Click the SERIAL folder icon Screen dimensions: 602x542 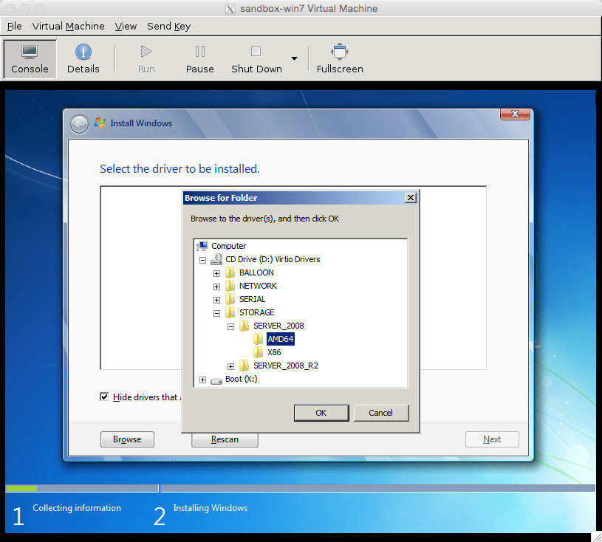pos(230,299)
